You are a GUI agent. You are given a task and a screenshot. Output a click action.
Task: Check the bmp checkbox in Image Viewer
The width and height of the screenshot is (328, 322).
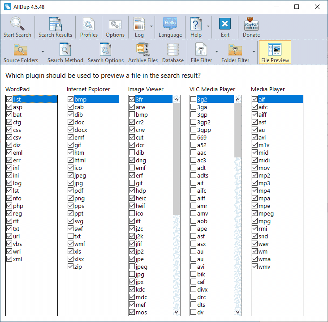click(x=132, y=115)
